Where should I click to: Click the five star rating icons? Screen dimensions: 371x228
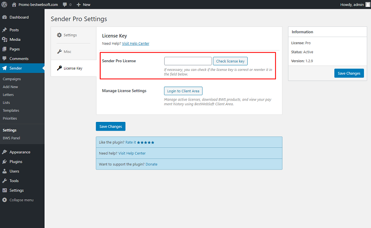(x=146, y=142)
